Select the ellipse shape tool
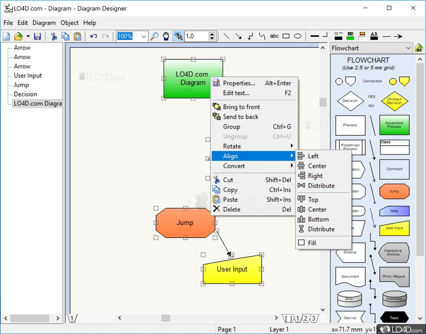 (x=298, y=36)
